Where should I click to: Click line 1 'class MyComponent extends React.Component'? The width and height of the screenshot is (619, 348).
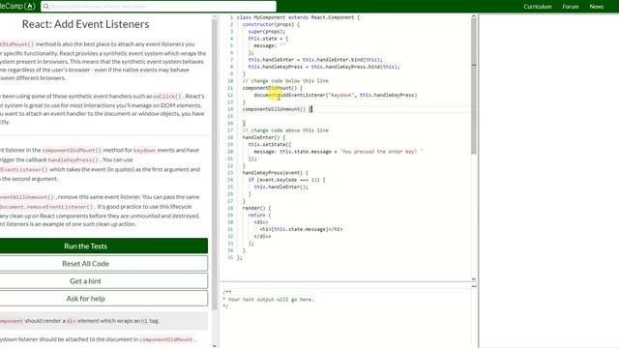click(x=298, y=17)
